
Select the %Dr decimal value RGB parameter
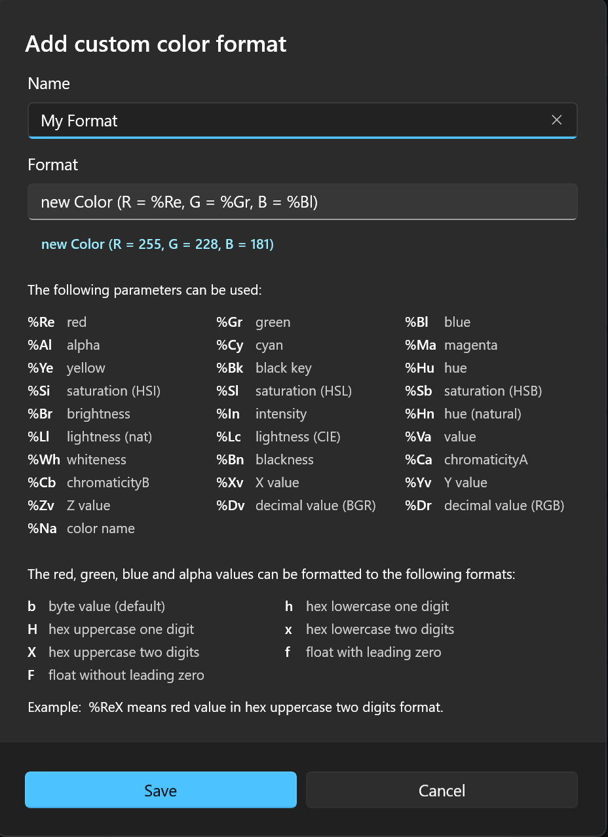(417, 505)
